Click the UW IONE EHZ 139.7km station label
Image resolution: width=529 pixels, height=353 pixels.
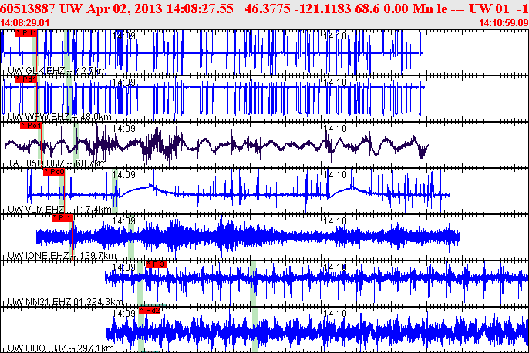coord(62,256)
